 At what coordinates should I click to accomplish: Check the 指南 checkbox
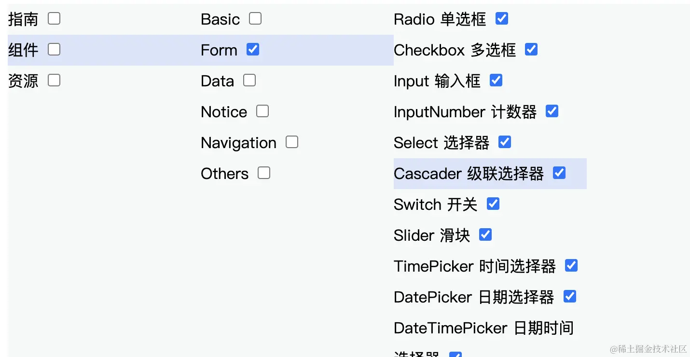click(54, 19)
